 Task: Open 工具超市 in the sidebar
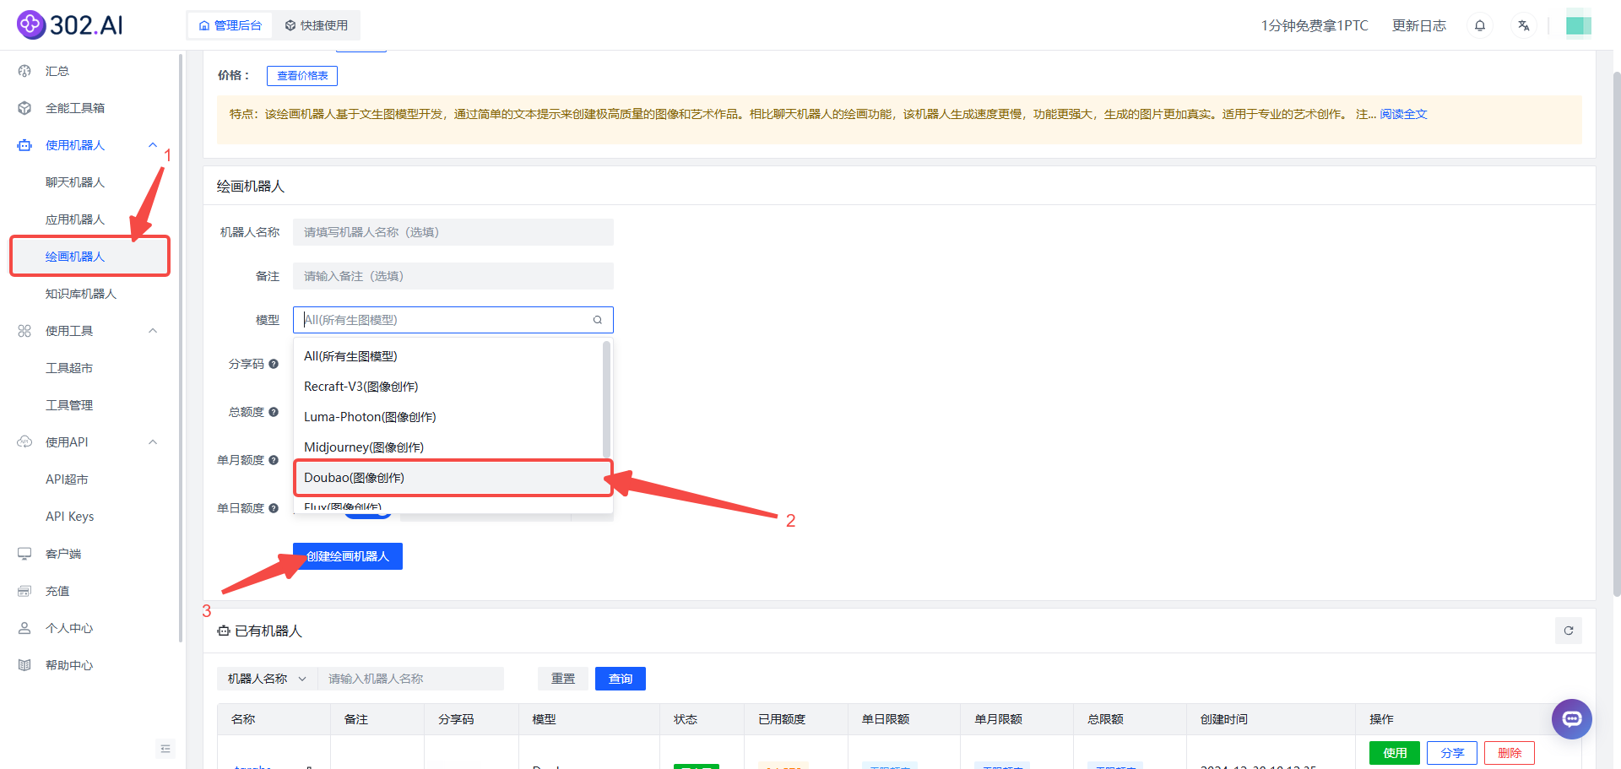click(69, 368)
